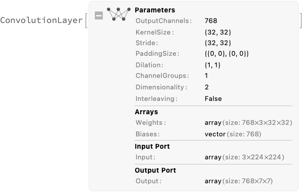The width and height of the screenshot is (304, 193).
Task: Click the Input array size entry
Action: pos(244,157)
